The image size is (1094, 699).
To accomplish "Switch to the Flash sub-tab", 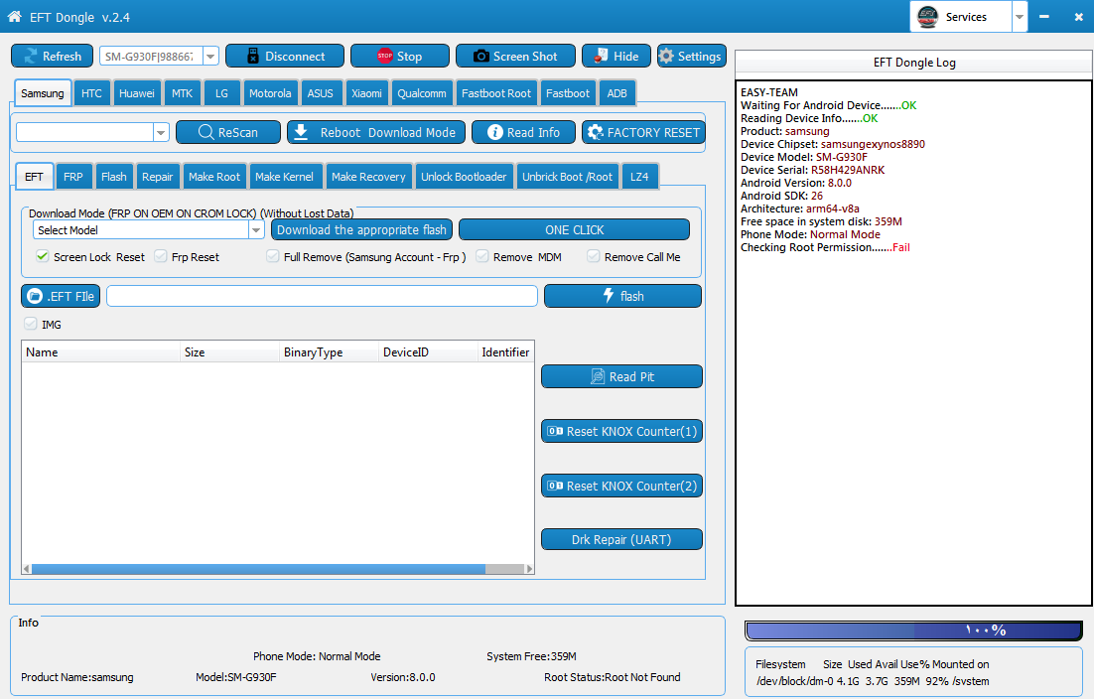I will (114, 177).
